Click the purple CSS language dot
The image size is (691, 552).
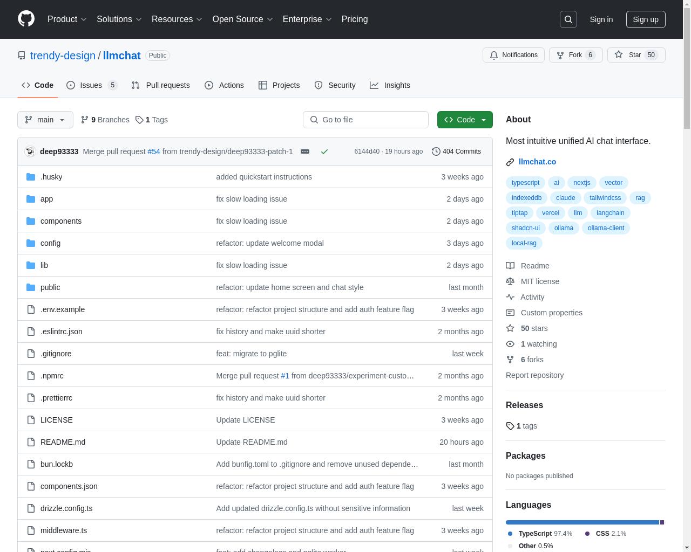coord(587,534)
